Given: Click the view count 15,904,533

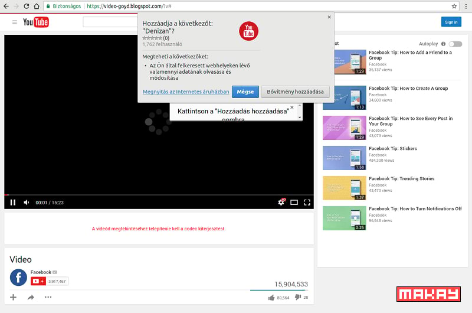Looking at the screenshot, I should (x=291, y=284).
